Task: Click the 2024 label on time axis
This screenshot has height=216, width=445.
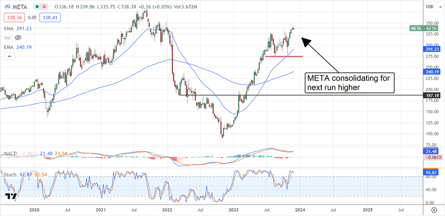Action: coord(300,210)
